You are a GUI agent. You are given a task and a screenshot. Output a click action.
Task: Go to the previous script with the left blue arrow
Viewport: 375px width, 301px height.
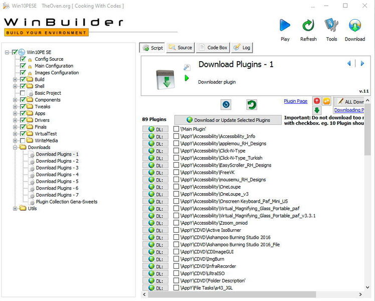coord(349,63)
